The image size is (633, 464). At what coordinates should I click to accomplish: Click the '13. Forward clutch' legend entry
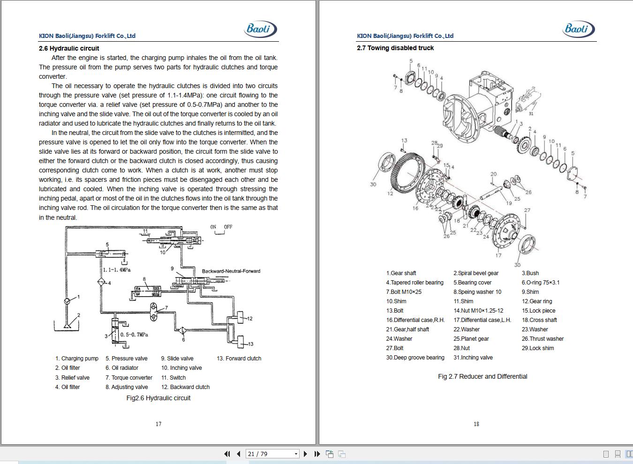239,359
